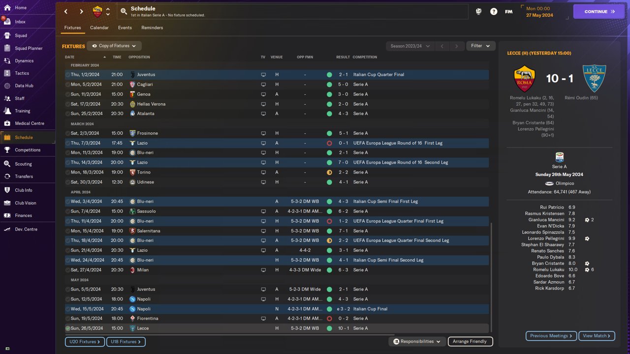Click the View Match button
The width and height of the screenshot is (630, 354).
click(x=597, y=336)
